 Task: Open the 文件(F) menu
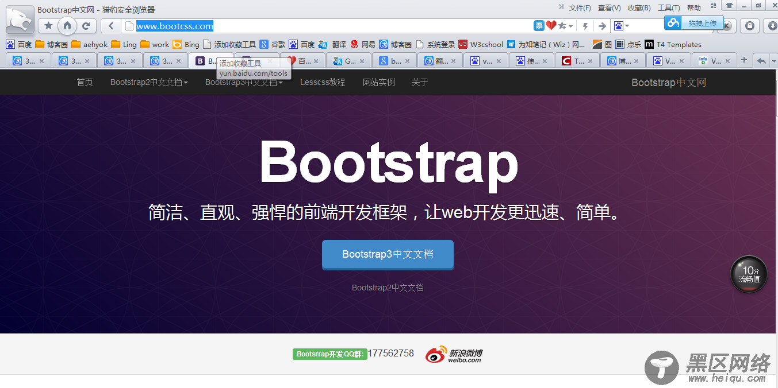[x=580, y=8]
